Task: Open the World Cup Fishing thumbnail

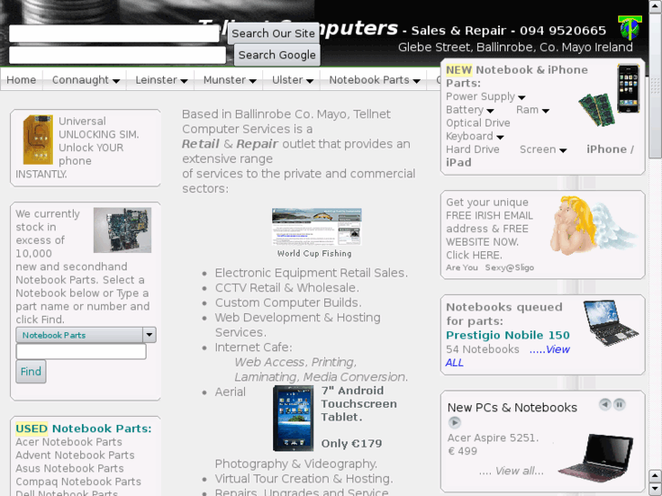Action: click(317, 227)
